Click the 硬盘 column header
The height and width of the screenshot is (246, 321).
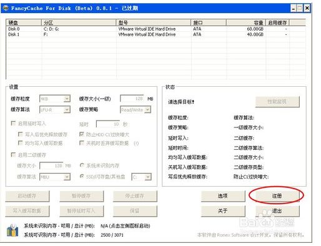[x=24, y=22]
